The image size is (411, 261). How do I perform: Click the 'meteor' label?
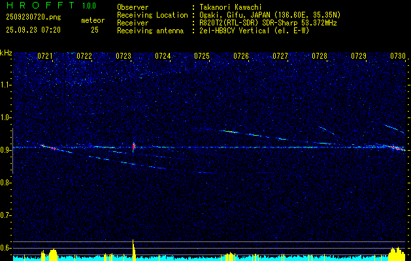tap(93, 20)
